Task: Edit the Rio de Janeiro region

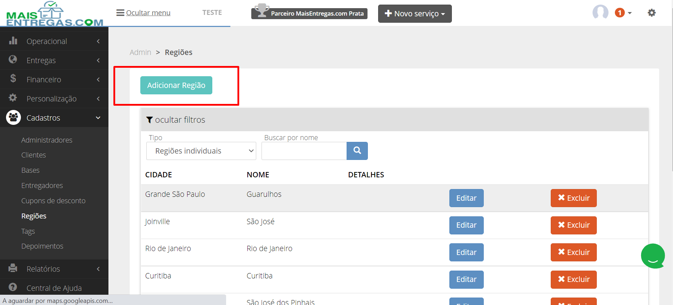Action: [466, 252]
